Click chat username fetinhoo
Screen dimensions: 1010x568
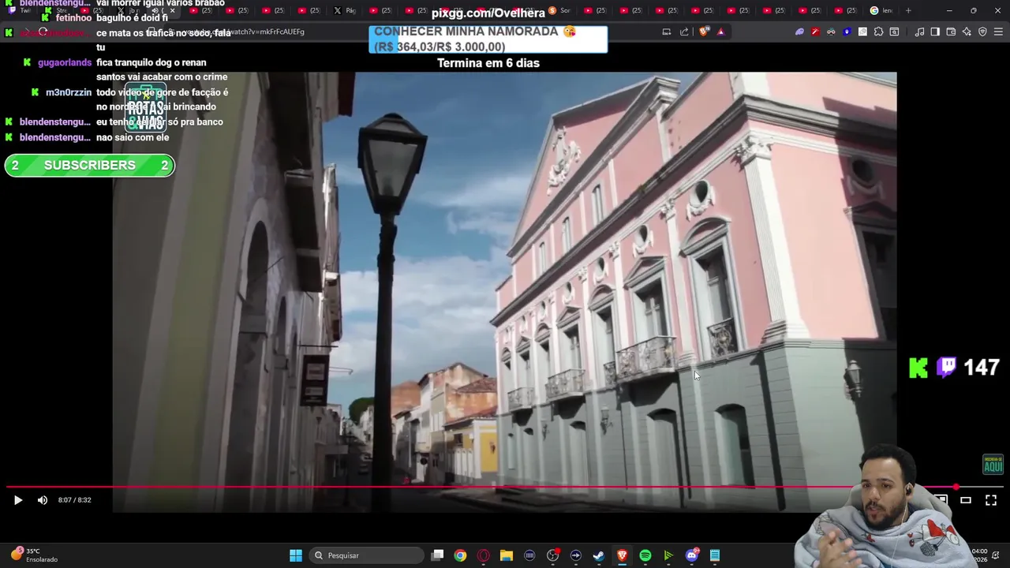coord(73,17)
